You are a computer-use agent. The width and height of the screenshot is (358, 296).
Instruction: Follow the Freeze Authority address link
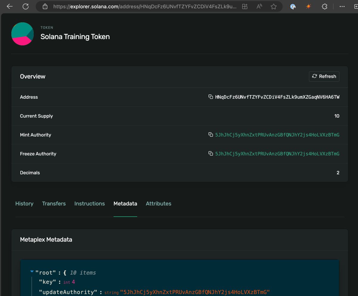277,154
